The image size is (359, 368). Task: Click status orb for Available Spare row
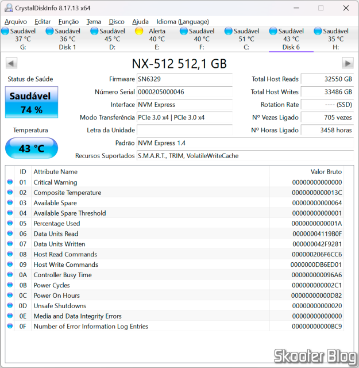10,202
